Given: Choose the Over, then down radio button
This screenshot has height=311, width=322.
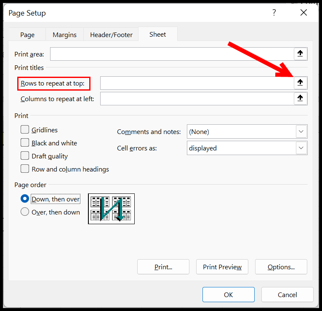Looking at the screenshot, I should (x=25, y=212).
